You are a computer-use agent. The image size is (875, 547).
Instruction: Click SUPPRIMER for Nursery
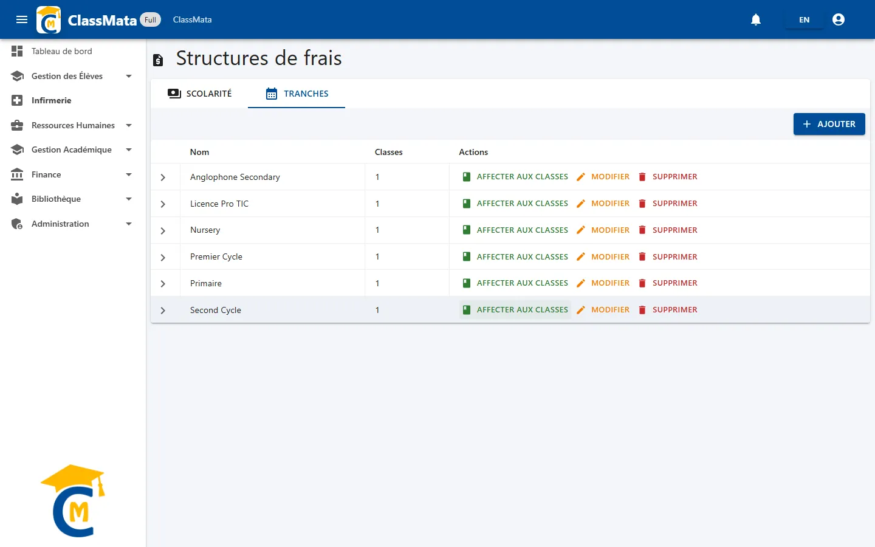tap(667, 230)
